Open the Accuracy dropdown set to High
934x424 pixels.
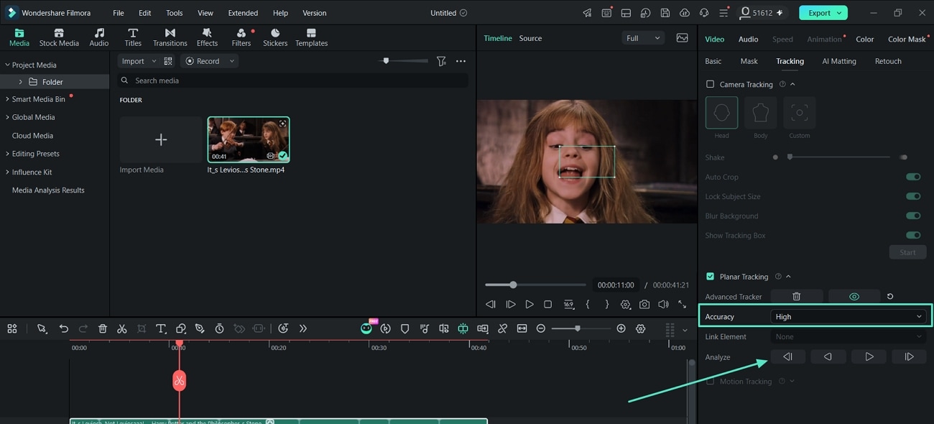click(848, 316)
